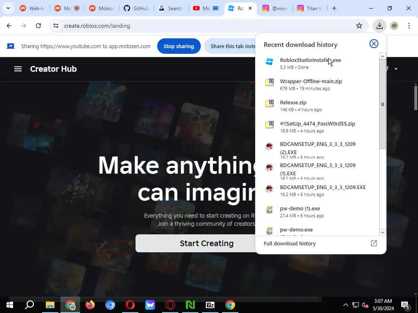Click the Stop sharing button

pos(179,46)
